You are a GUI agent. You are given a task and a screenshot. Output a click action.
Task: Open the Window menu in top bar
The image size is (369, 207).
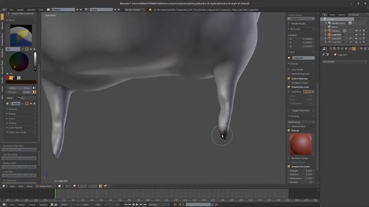pos(31,10)
